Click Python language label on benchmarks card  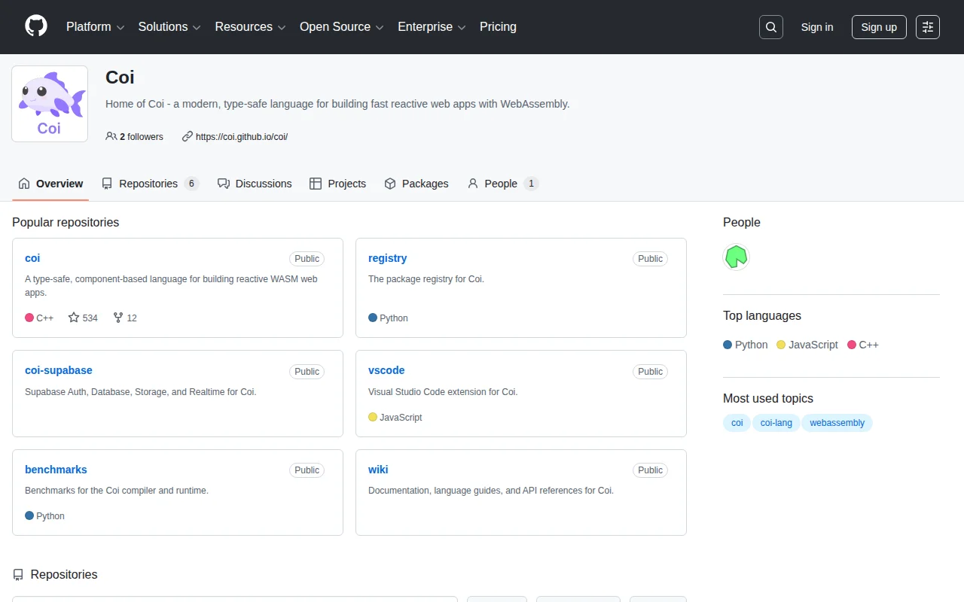coord(50,516)
